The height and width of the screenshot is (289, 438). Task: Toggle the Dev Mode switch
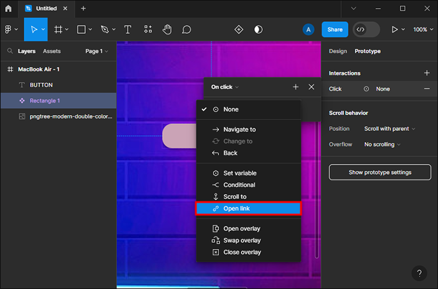point(366,29)
